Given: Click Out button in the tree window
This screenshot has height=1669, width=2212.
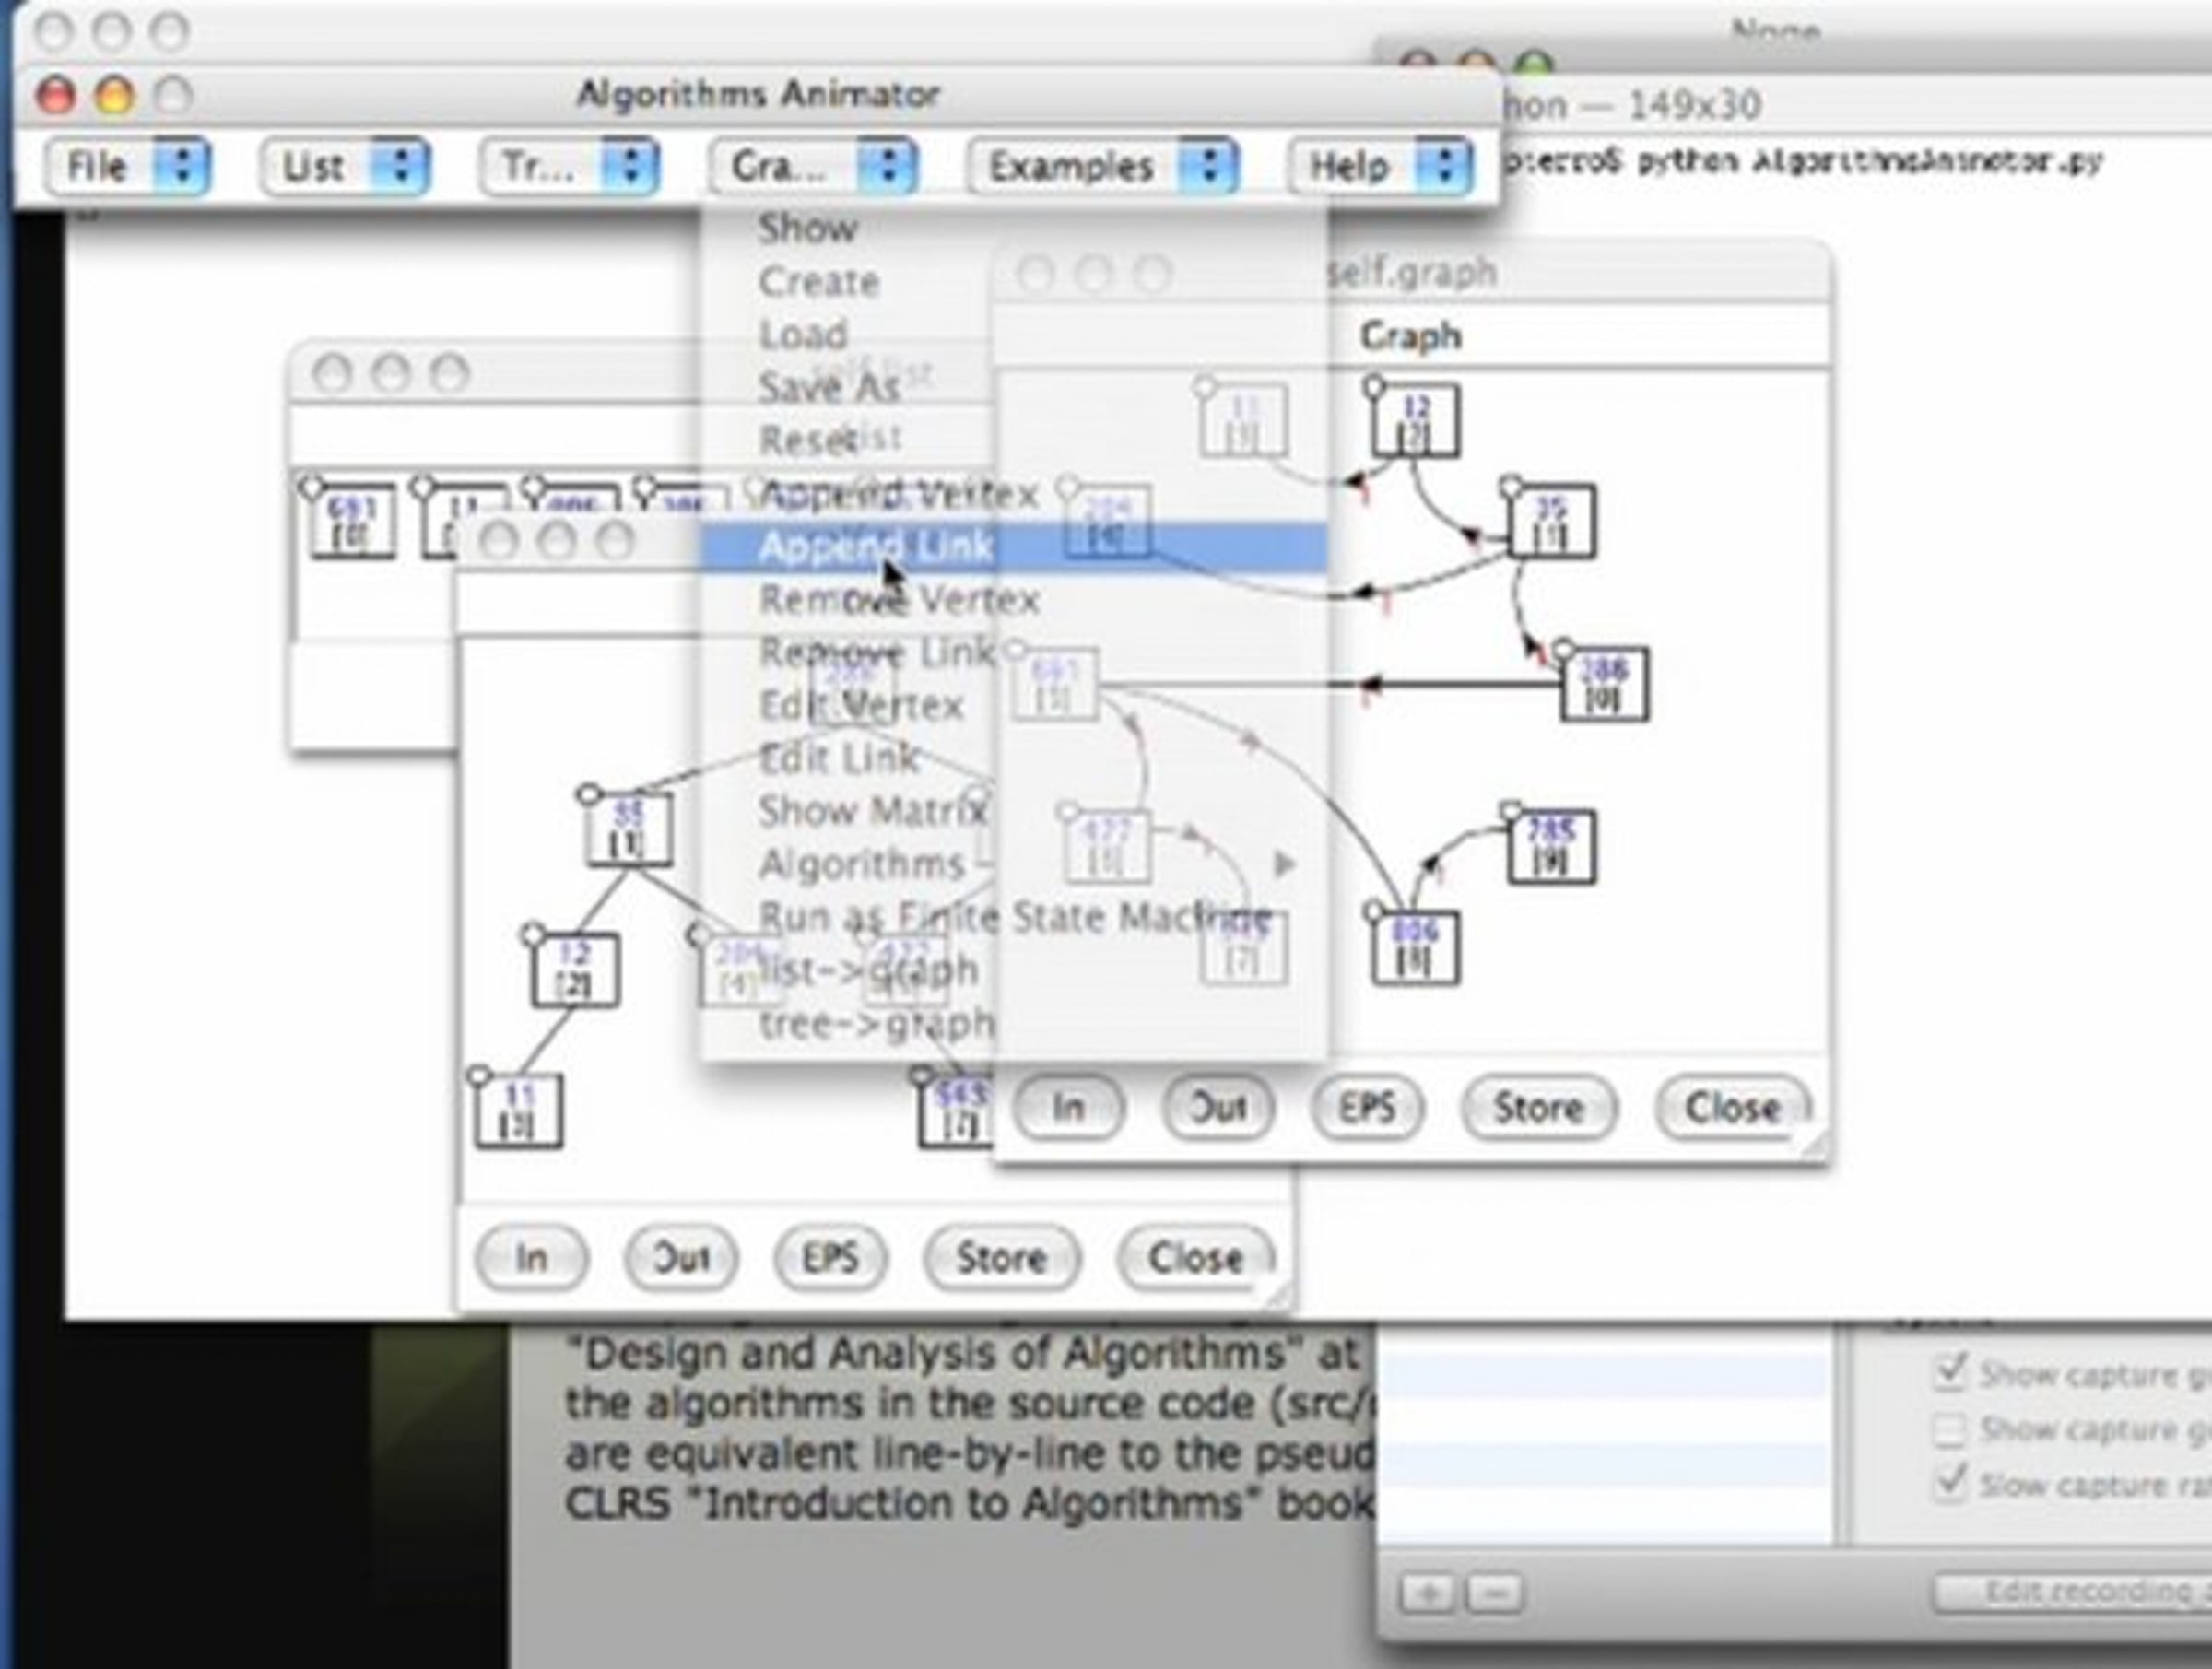Looking at the screenshot, I should click(x=681, y=1257).
